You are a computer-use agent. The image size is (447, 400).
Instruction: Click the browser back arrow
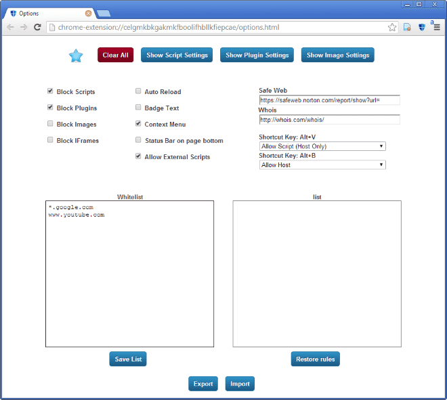(x=10, y=28)
